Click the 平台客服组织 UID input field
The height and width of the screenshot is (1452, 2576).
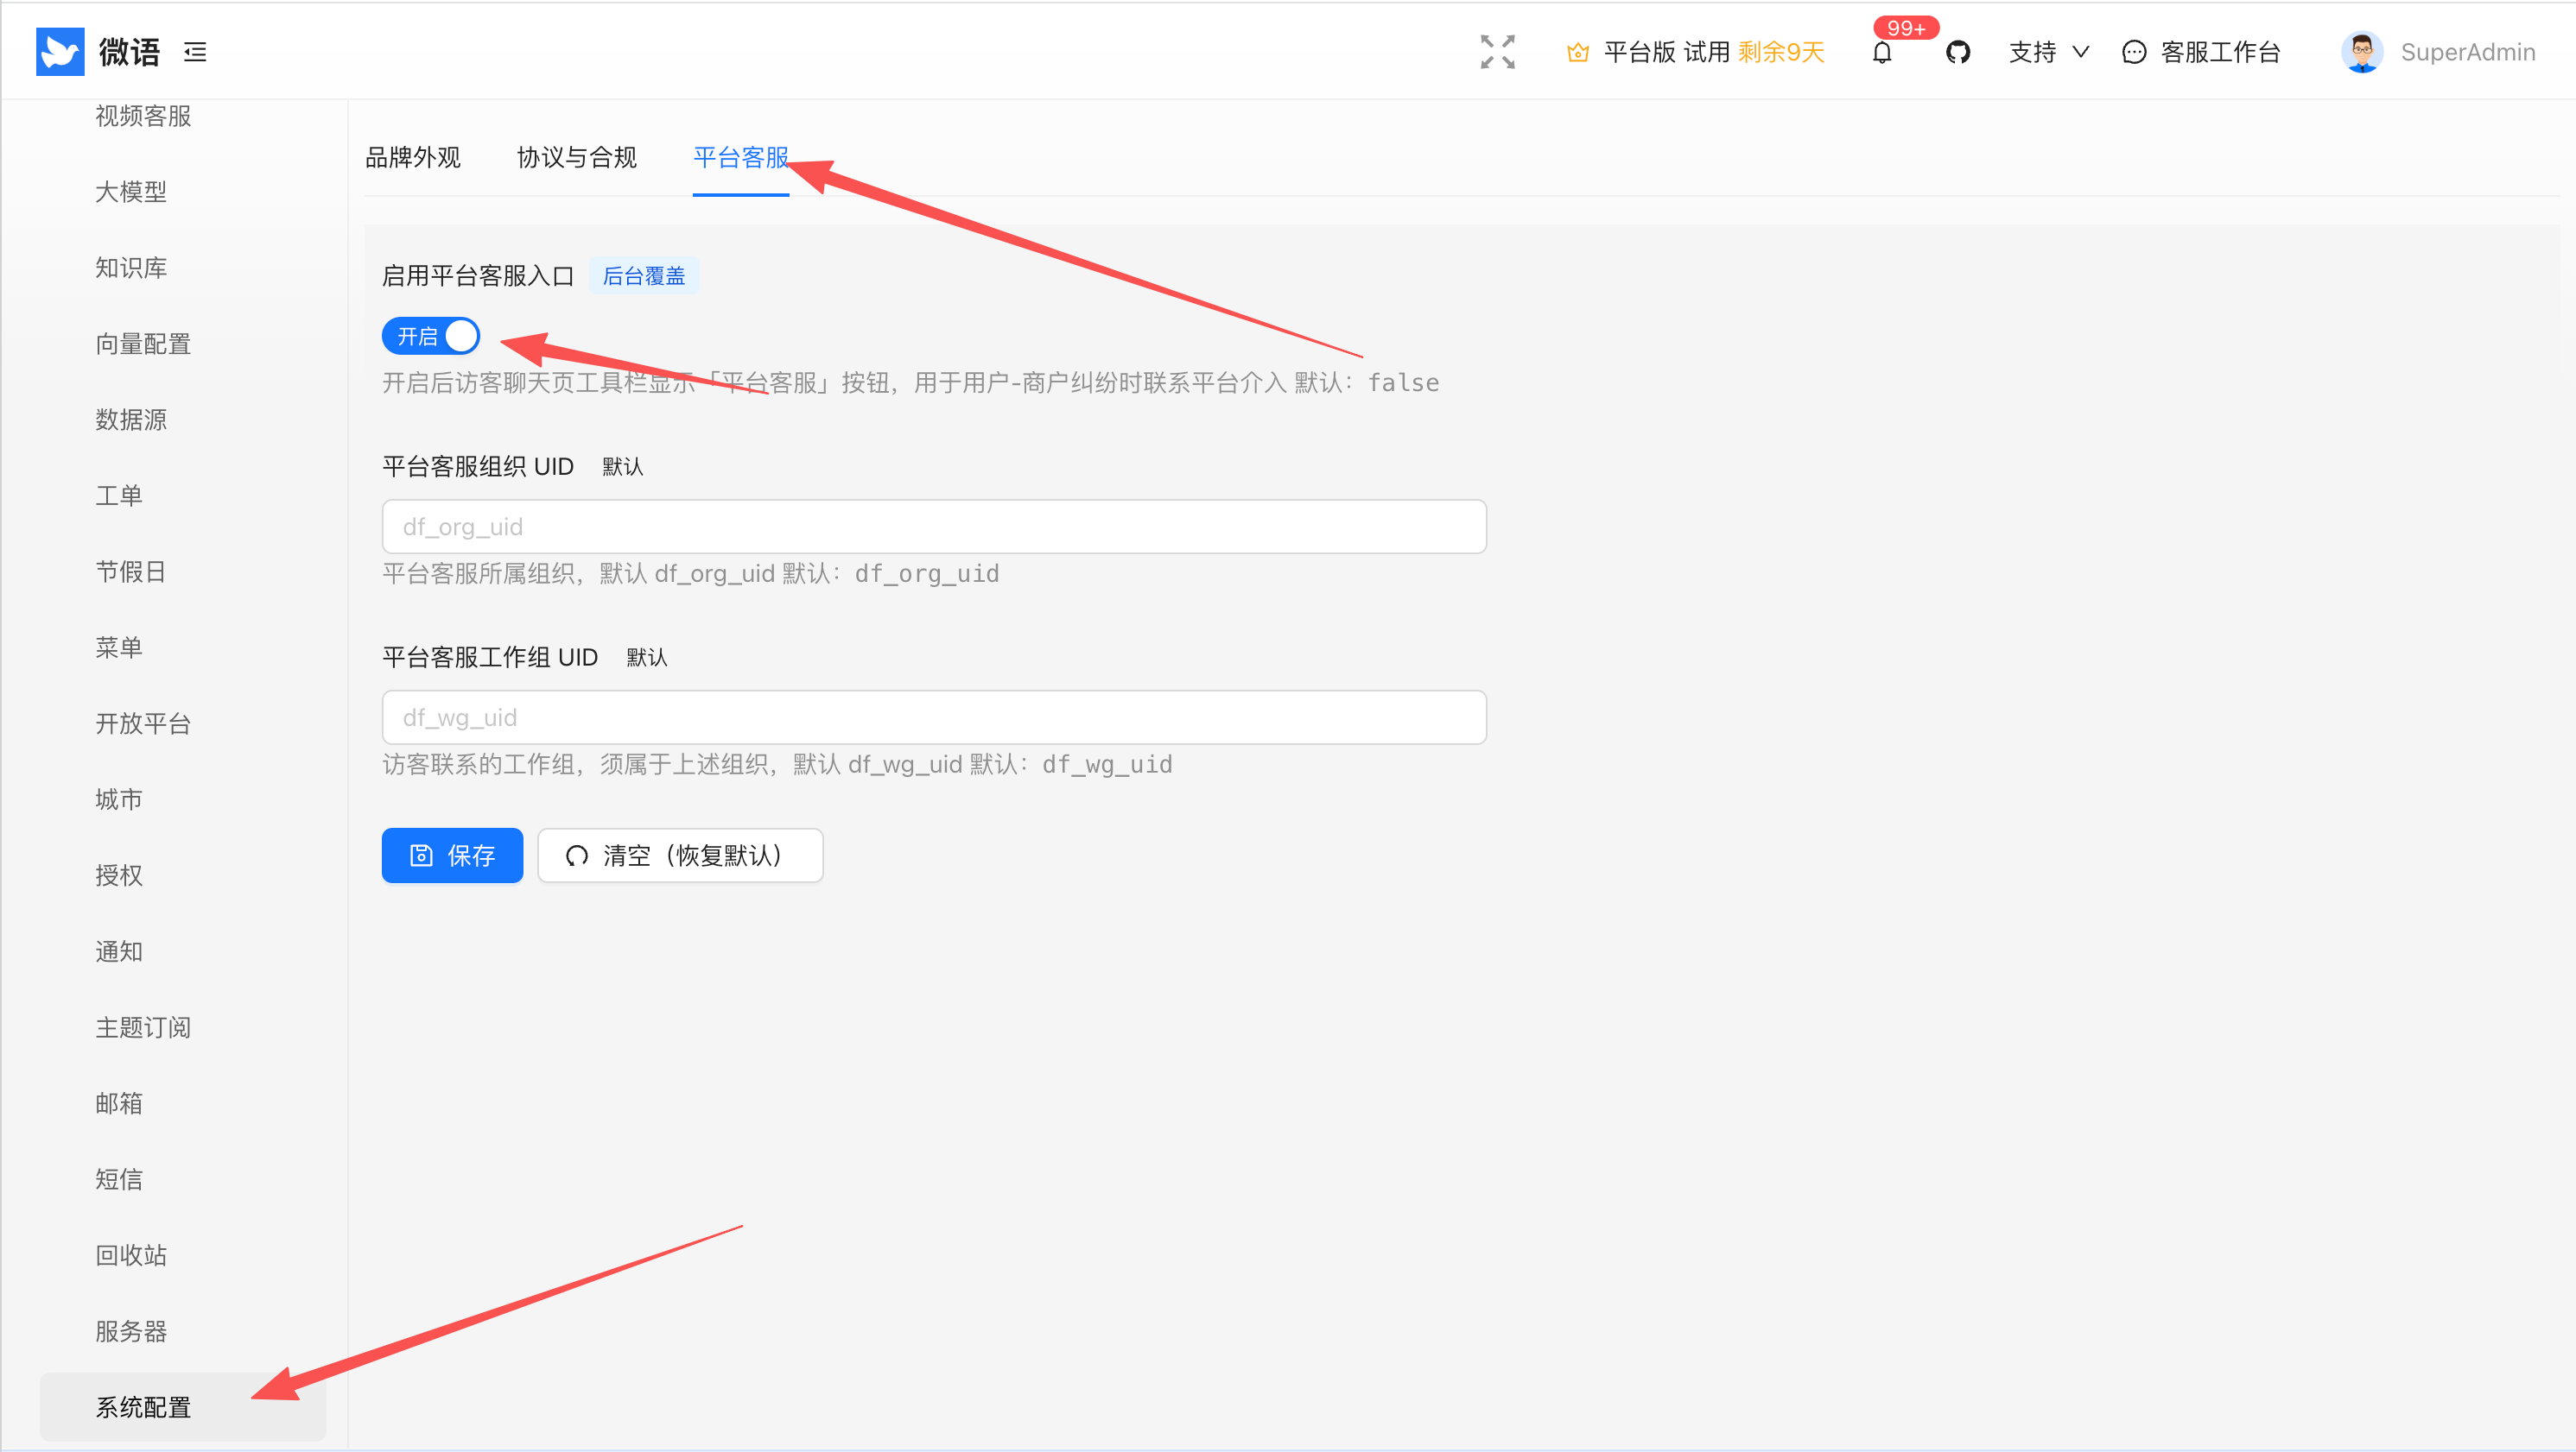tap(934, 527)
